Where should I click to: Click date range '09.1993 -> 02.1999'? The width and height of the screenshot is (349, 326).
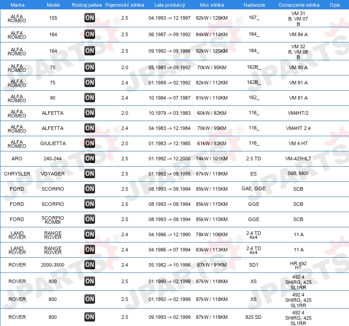[x=170, y=317]
